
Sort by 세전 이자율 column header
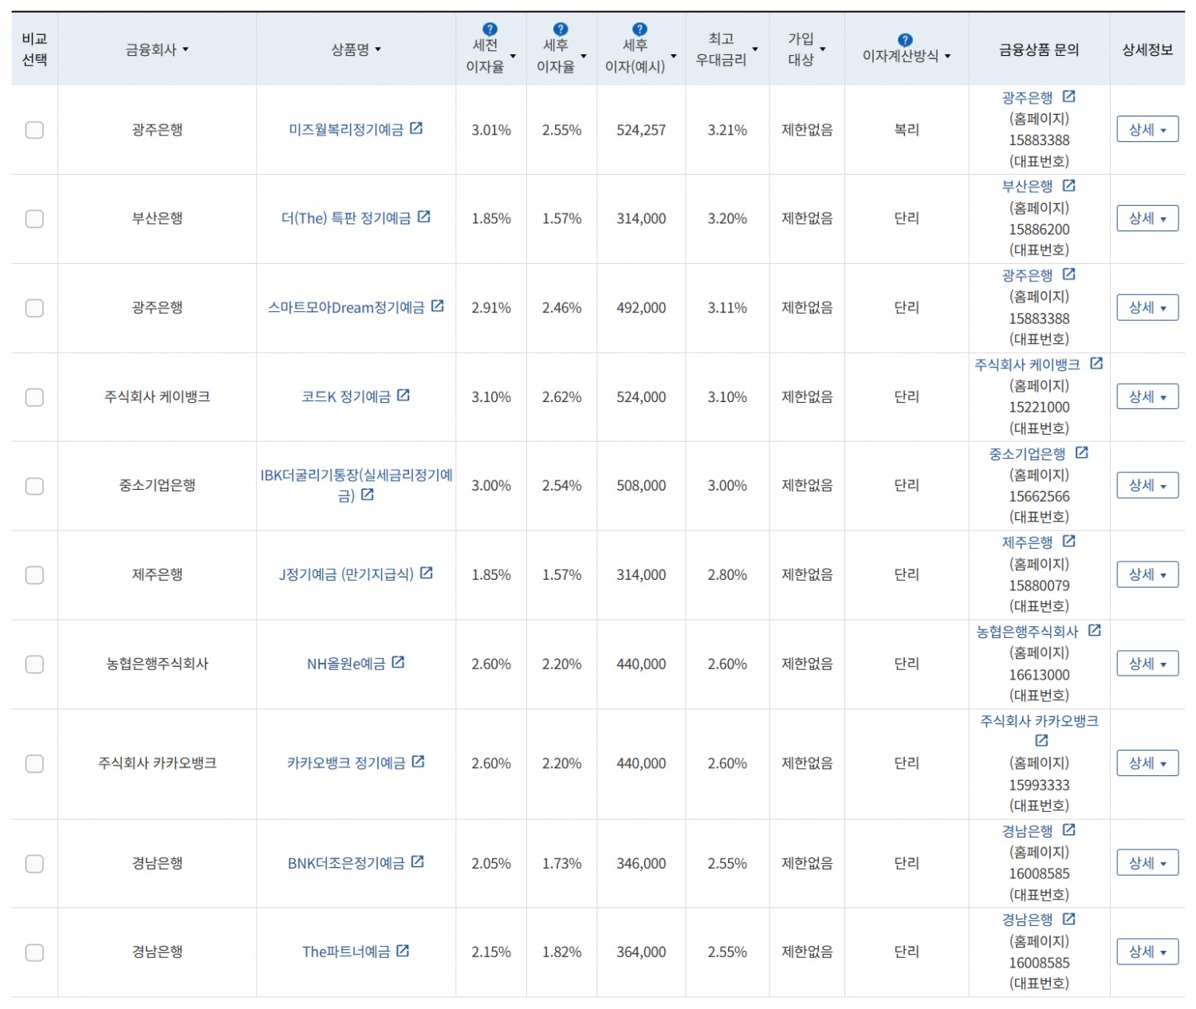tap(490, 56)
